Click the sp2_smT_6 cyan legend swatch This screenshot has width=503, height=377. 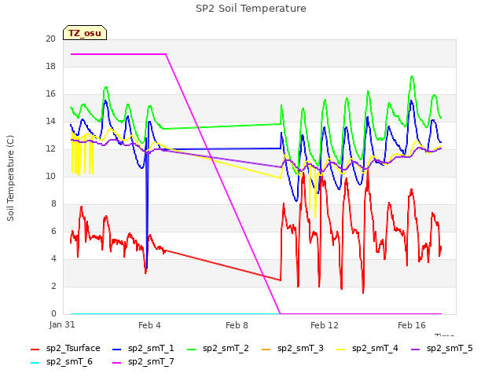click(35, 363)
